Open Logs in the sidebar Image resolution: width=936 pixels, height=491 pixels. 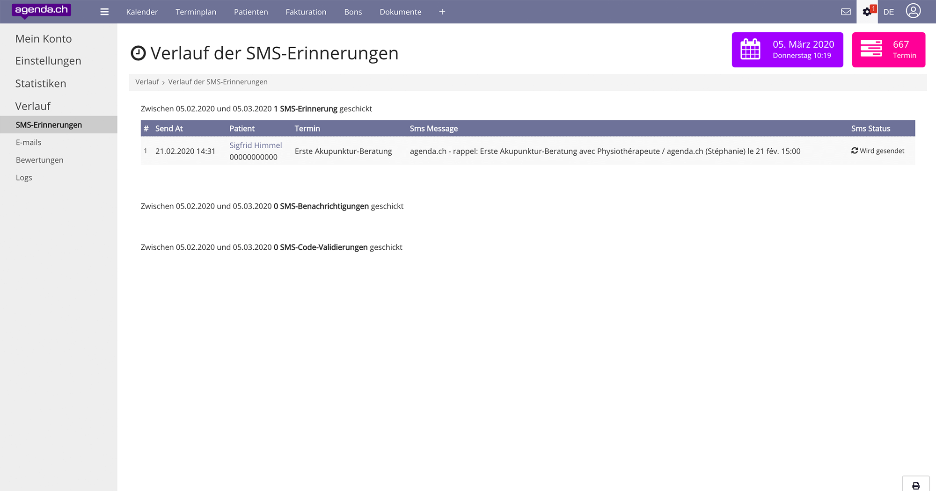click(24, 178)
